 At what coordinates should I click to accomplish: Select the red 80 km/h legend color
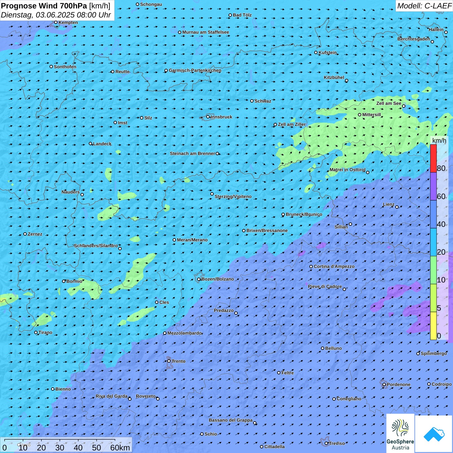pyautogui.click(x=433, y=158)
